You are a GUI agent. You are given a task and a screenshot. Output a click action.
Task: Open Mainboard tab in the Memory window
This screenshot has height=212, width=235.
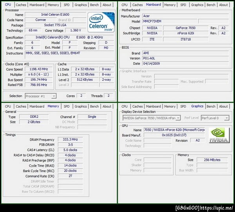click(x=37, y=106)
